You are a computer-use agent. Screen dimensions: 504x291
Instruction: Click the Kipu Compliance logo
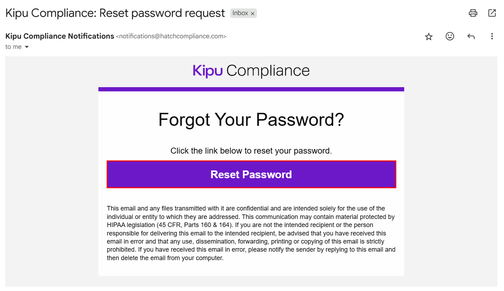pos(251,71)
